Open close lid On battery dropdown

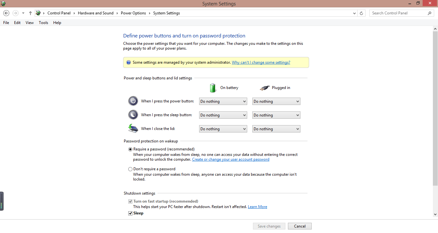point(223,129)
